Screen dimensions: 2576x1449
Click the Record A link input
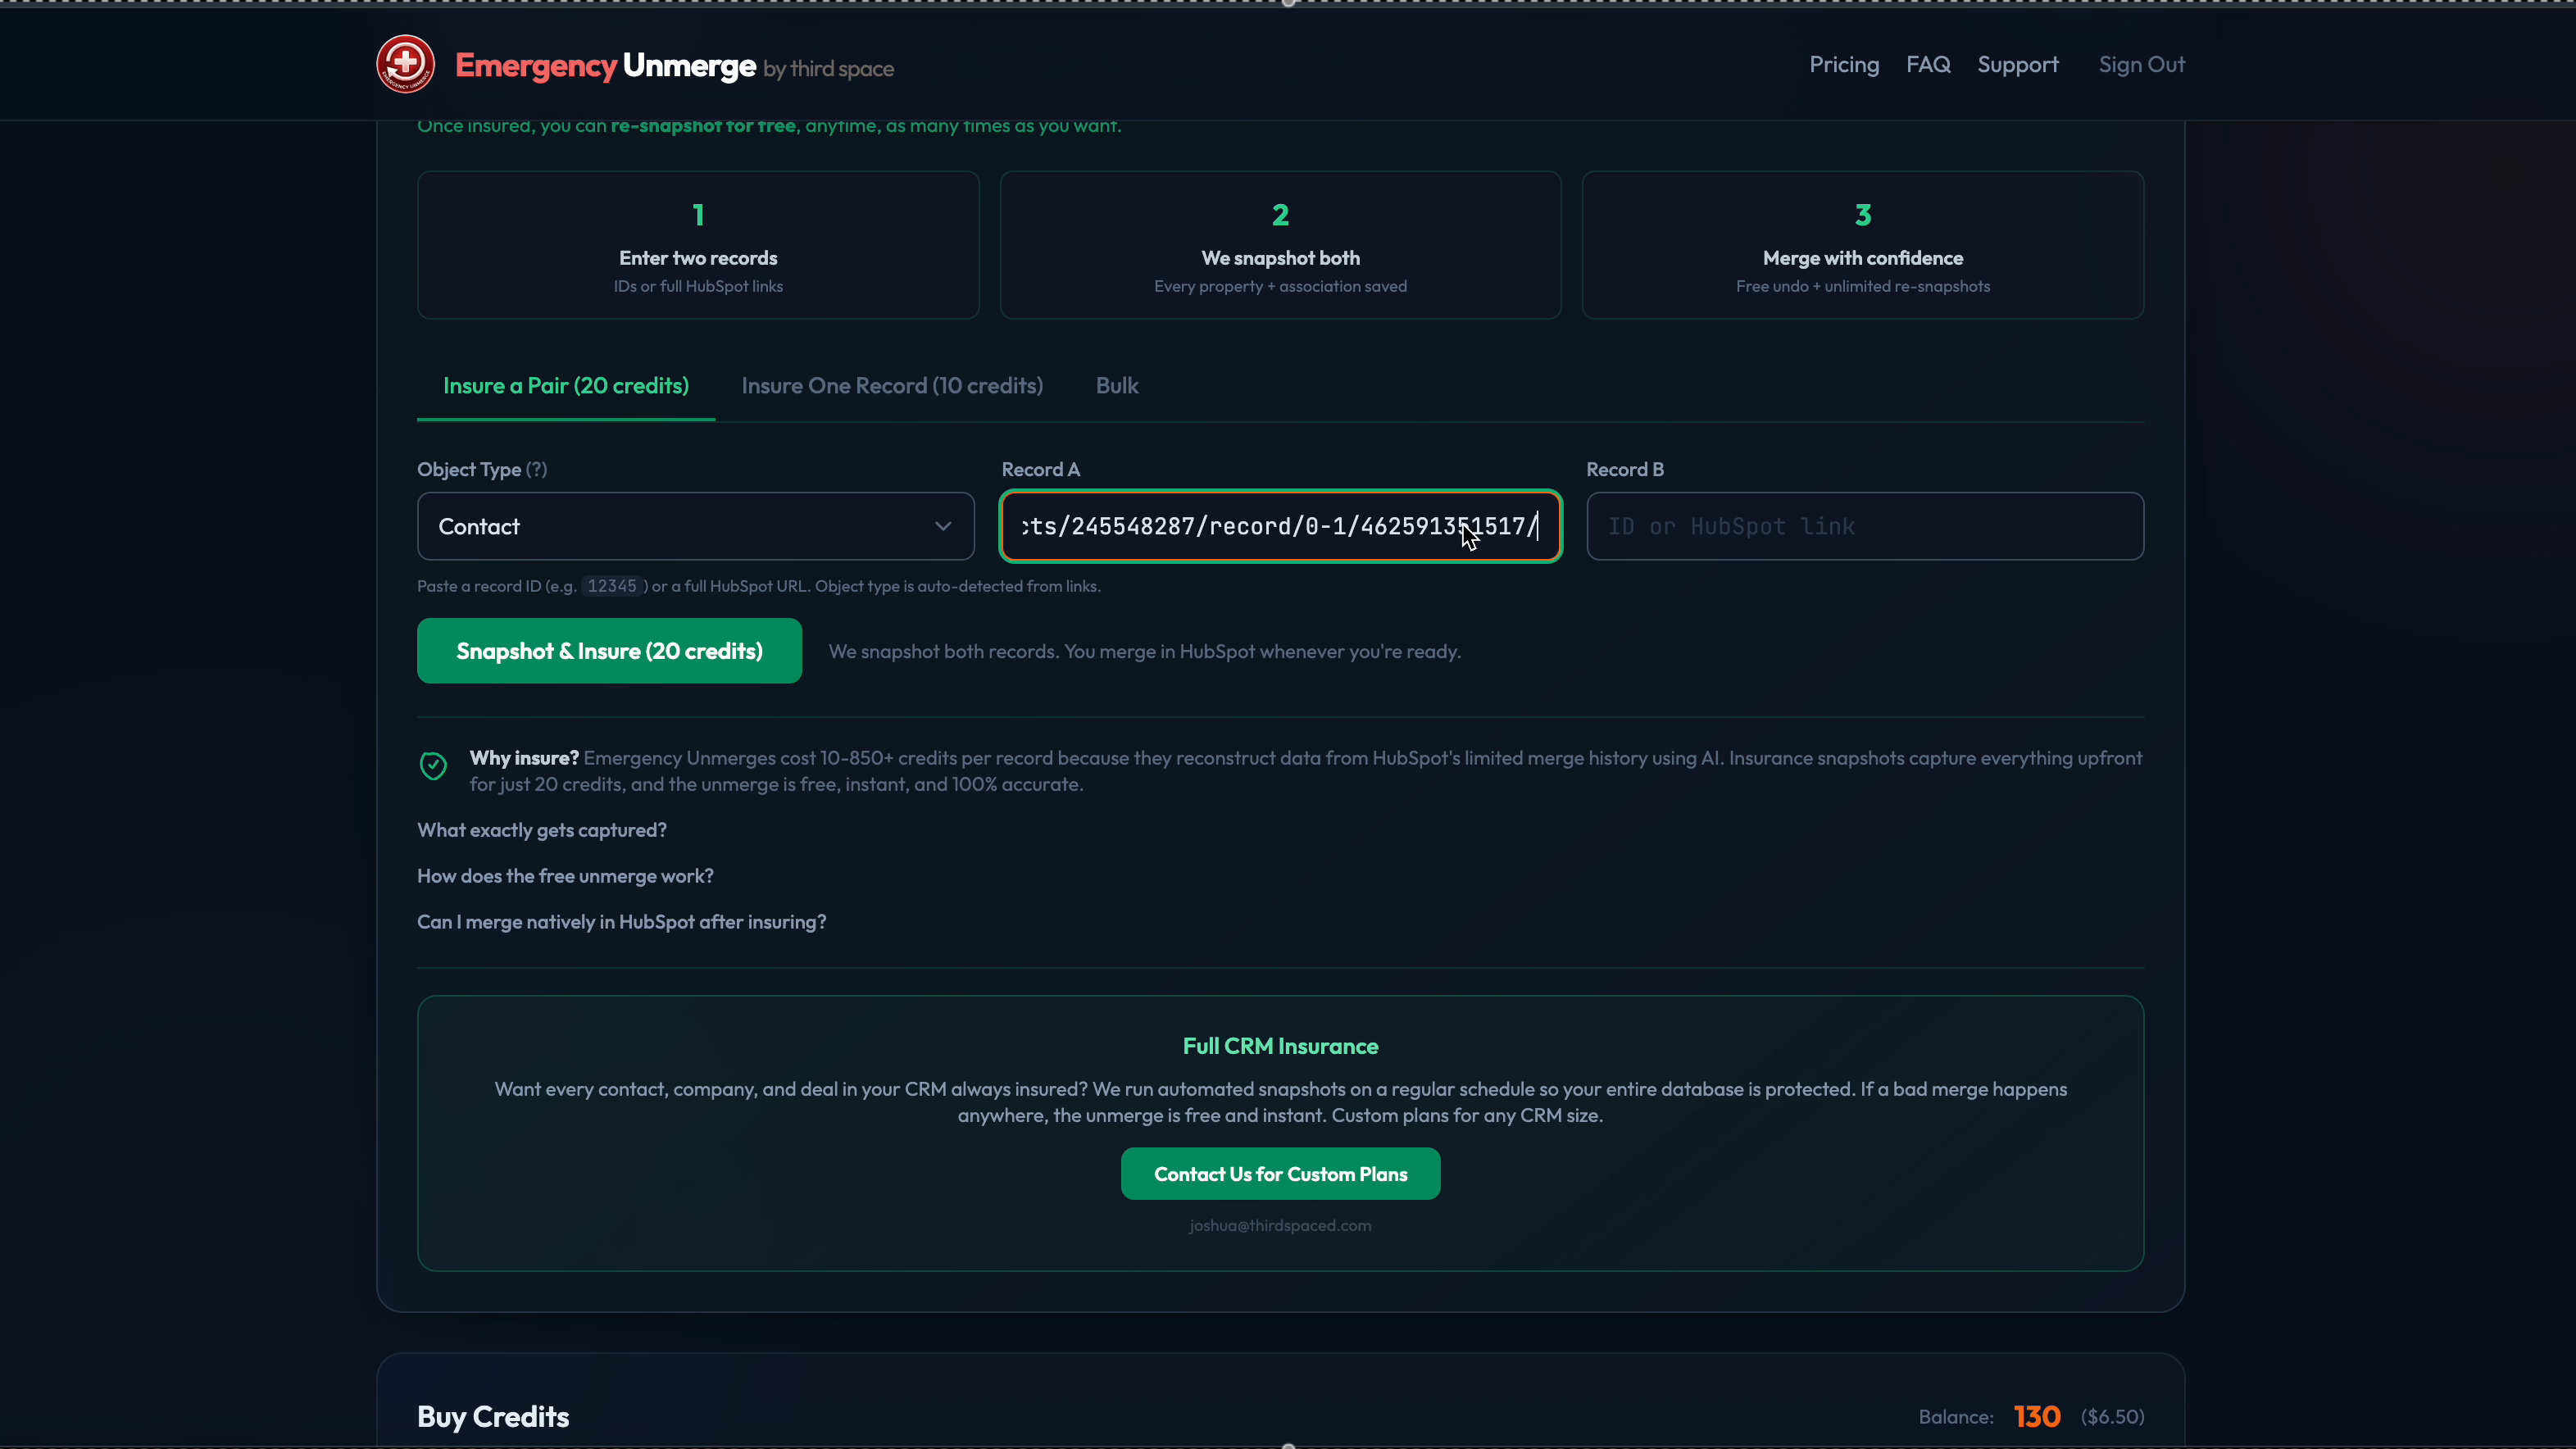(1280, 526)
